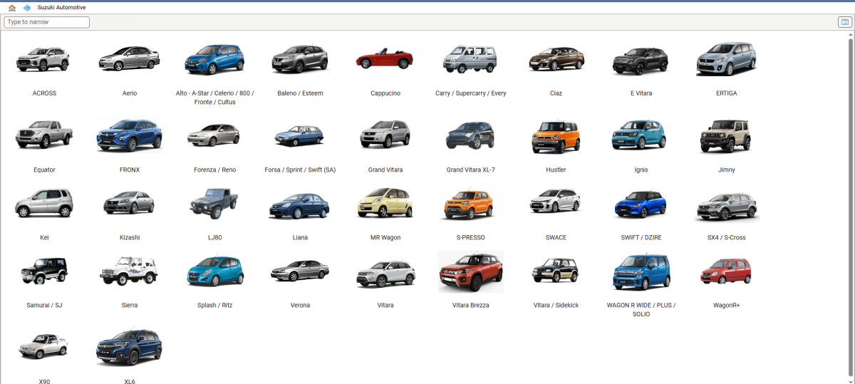The height and width of the screenshot is (384, 855).
Task: Open the Cappucino red convertible image
Action: click(x=385, y=60)
